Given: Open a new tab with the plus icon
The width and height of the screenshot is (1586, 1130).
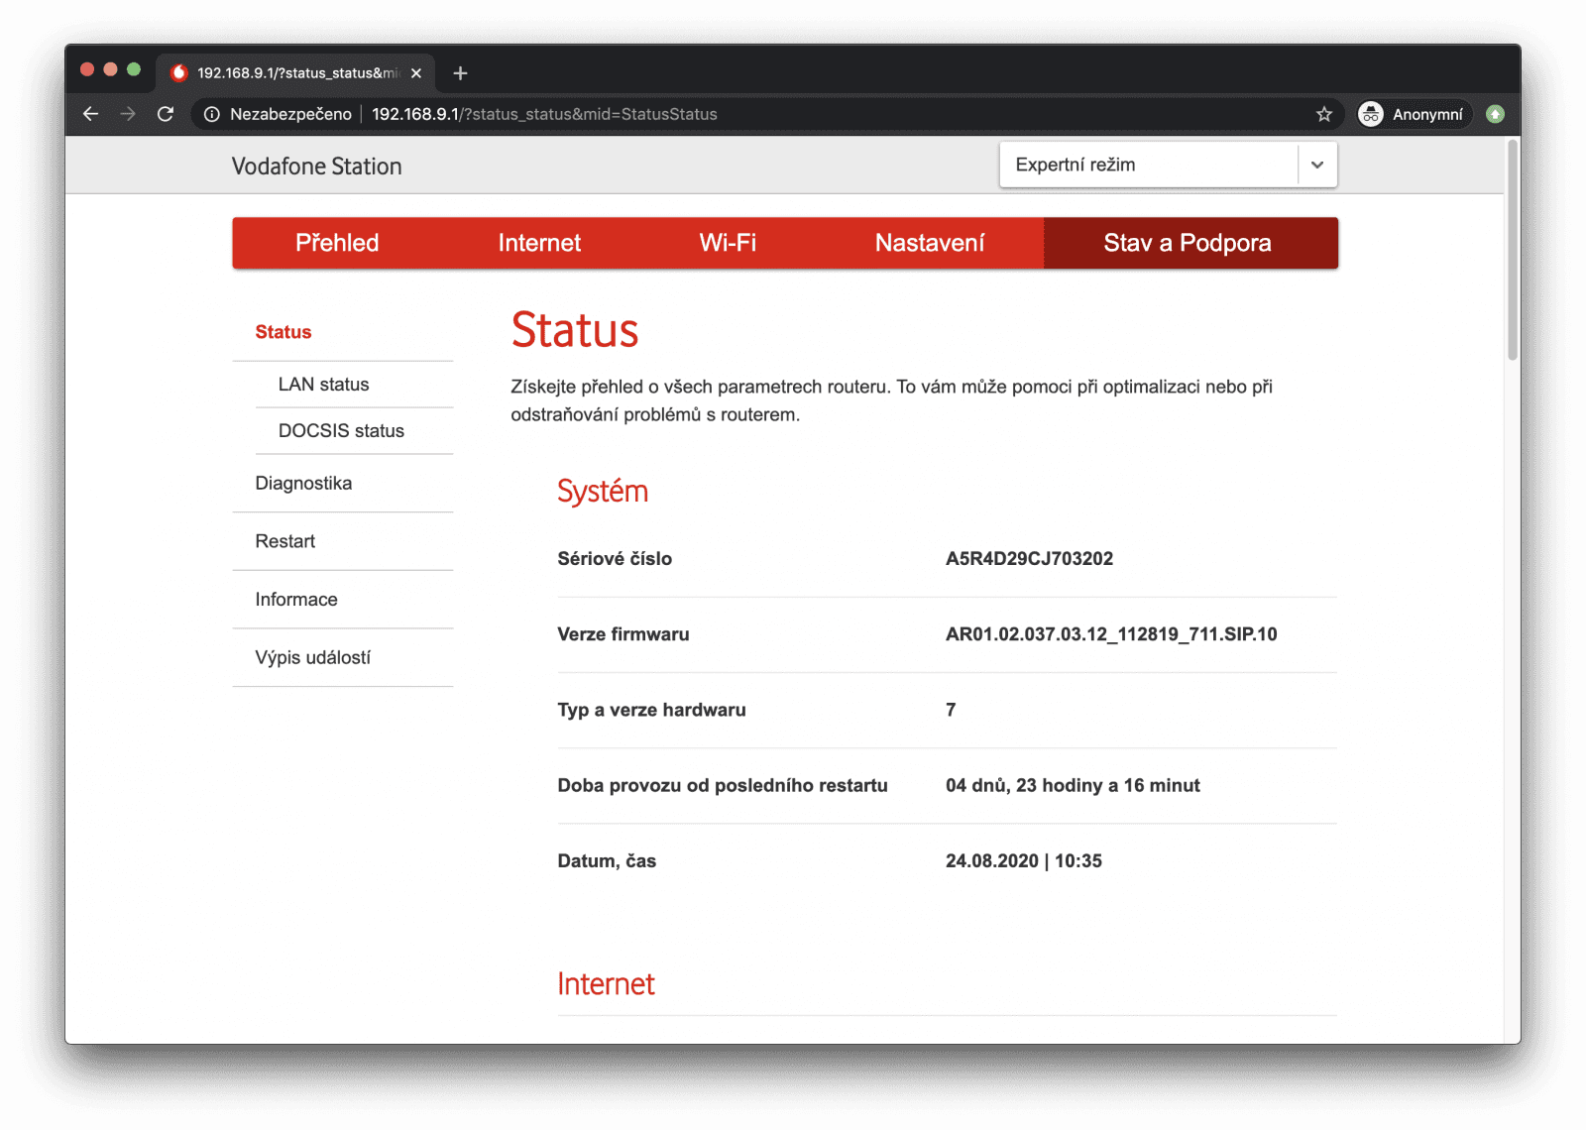Looking at the screenshot, I should (460, 73).
